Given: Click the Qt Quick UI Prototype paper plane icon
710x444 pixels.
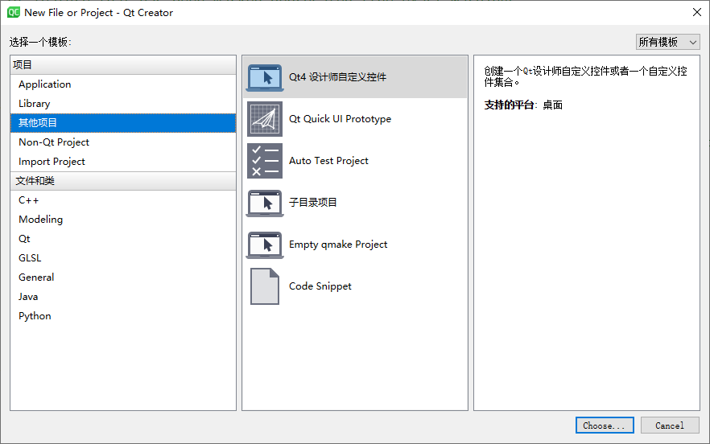Looking at the screenshot, I should coord(265,119).
